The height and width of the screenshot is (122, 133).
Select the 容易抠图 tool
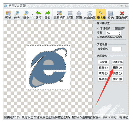click(59, 15)
